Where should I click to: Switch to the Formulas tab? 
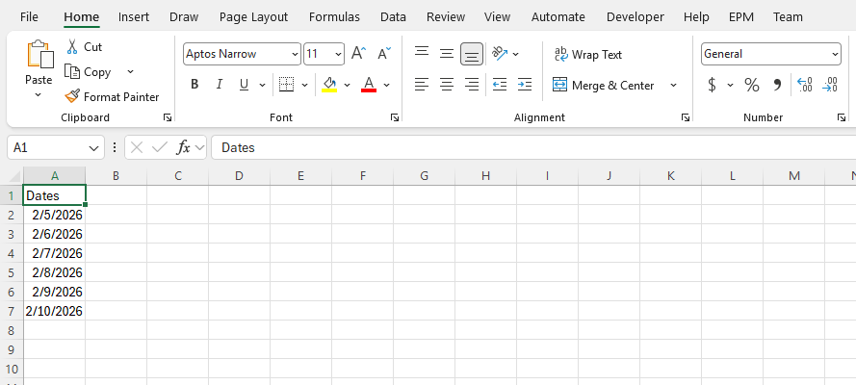point(334,17)
